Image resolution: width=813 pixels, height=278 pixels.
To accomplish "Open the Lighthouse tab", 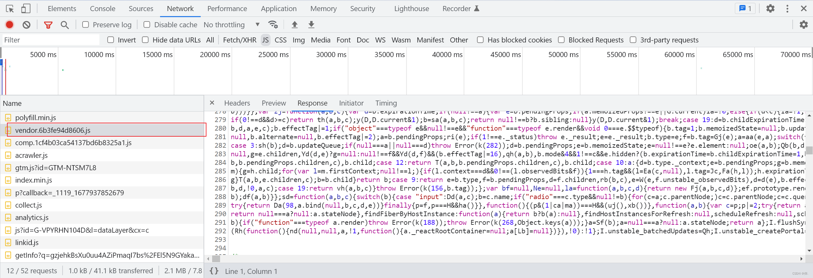I will click(412, 9).
